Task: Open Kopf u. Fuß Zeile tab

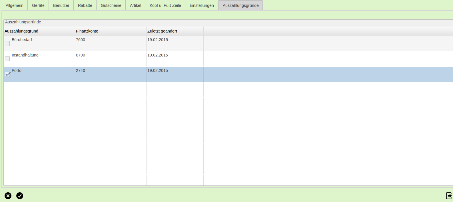Action: point(165,5)
